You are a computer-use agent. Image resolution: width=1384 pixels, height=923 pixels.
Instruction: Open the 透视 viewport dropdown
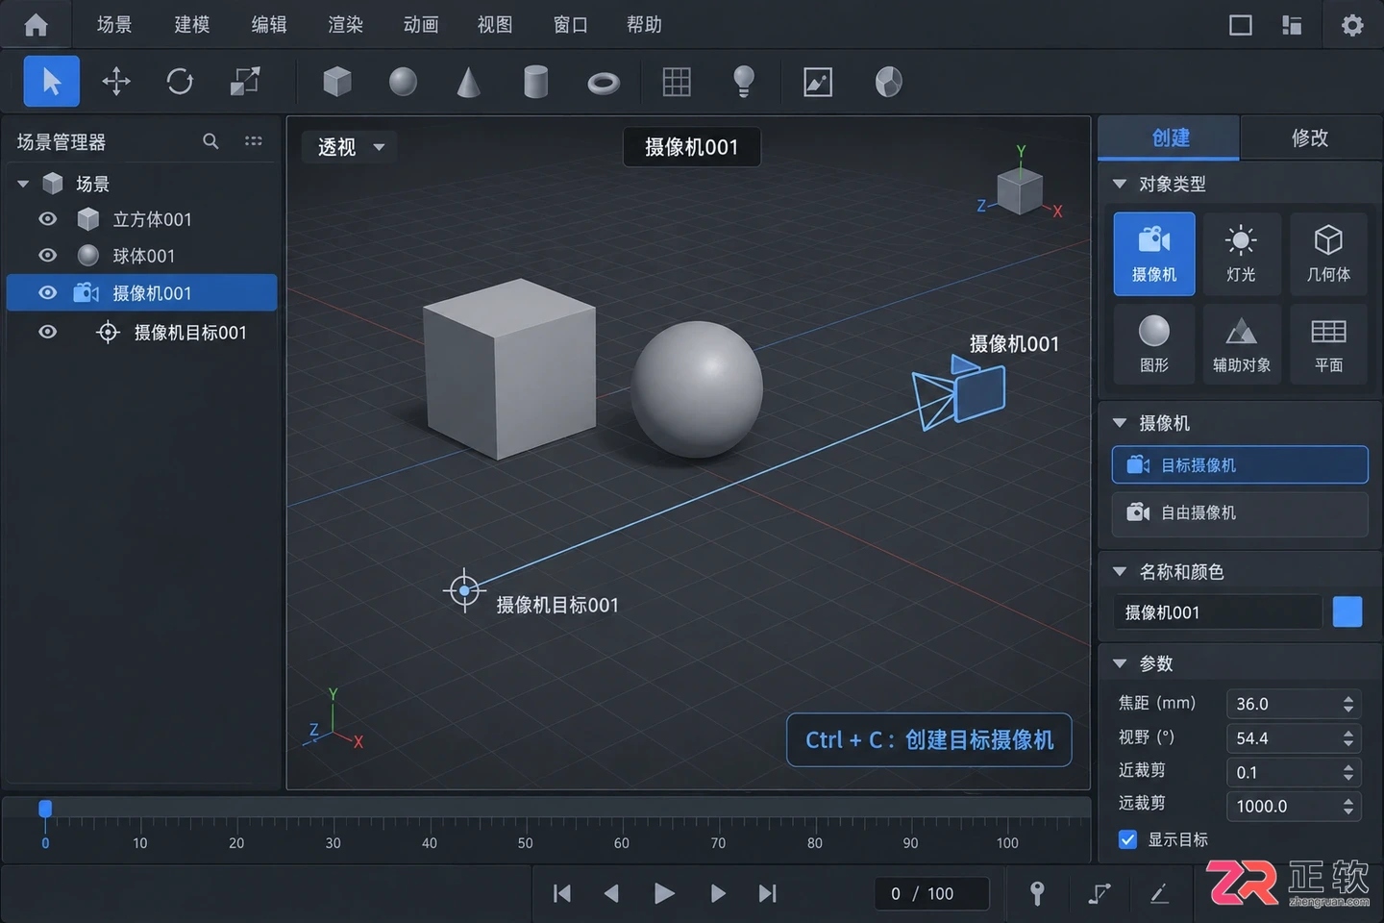350,147
